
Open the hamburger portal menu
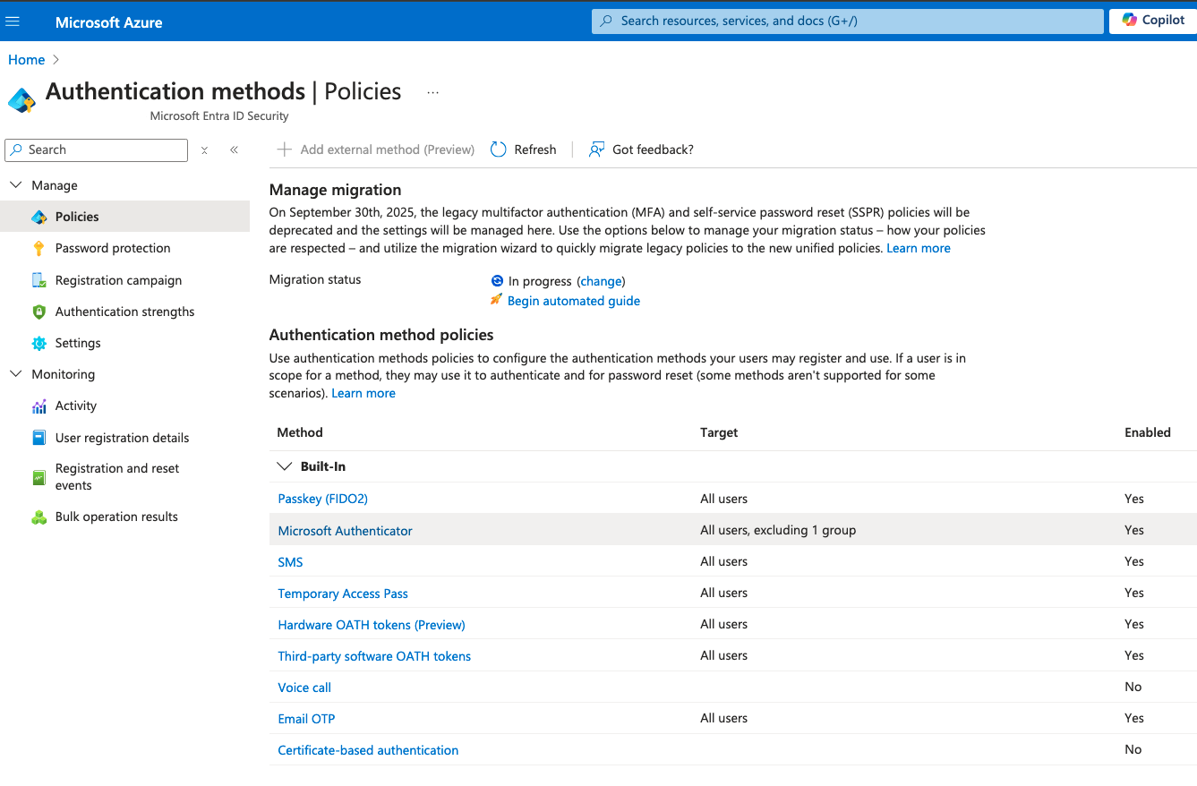[13, 21]
